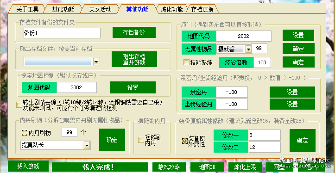The width and height of the screenshot is (335, 173).
Task: Click 设置 next to 坐骑经验丹
Action: (292, 104)
